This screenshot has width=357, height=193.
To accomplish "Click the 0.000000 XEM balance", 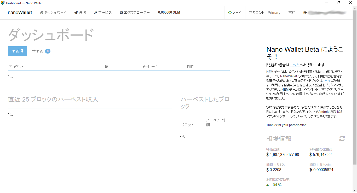I will point(169,13).
